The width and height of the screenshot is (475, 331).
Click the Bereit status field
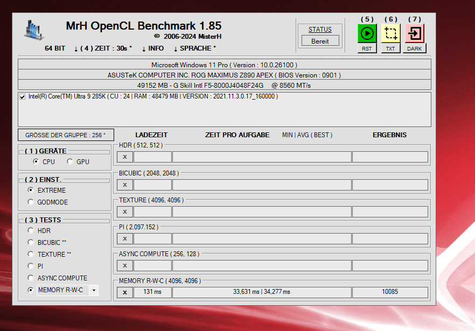point(320,41)
